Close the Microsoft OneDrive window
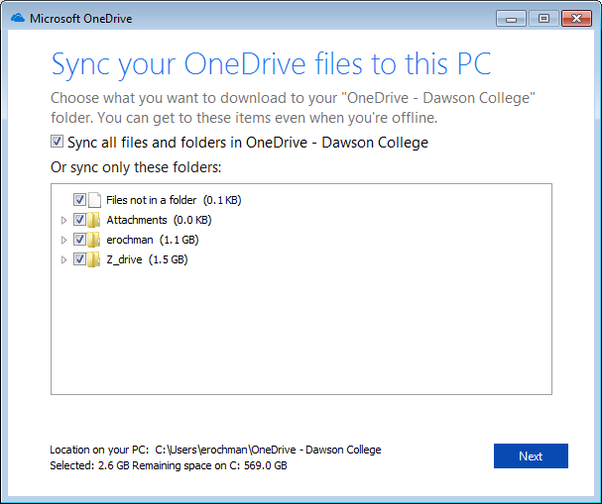The width and height of the screenshot is (602, 504). click(576, 19)
